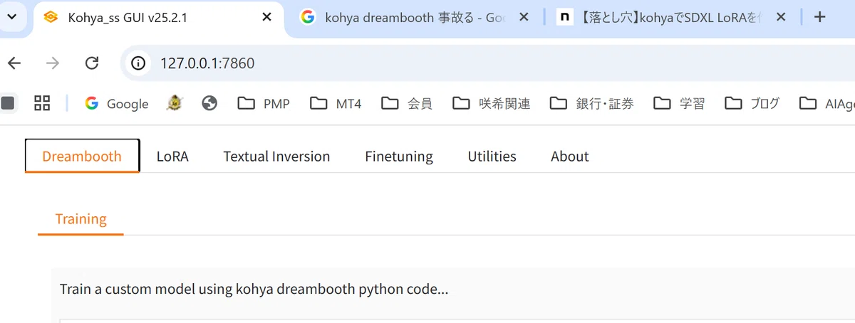Close the Kohya_ss GUI browser tab

point(267,17)
